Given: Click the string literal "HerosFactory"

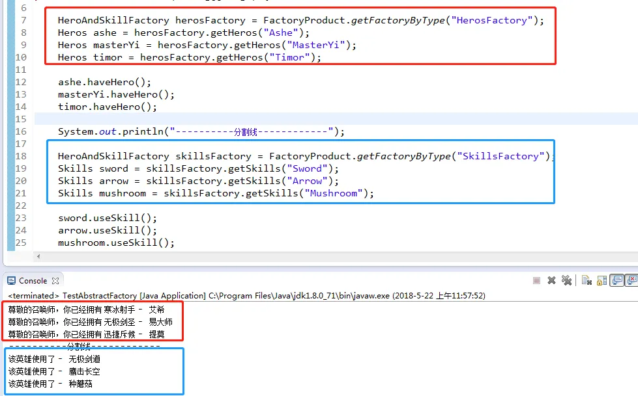Looking at the screenshot, I should click(491, 20).
